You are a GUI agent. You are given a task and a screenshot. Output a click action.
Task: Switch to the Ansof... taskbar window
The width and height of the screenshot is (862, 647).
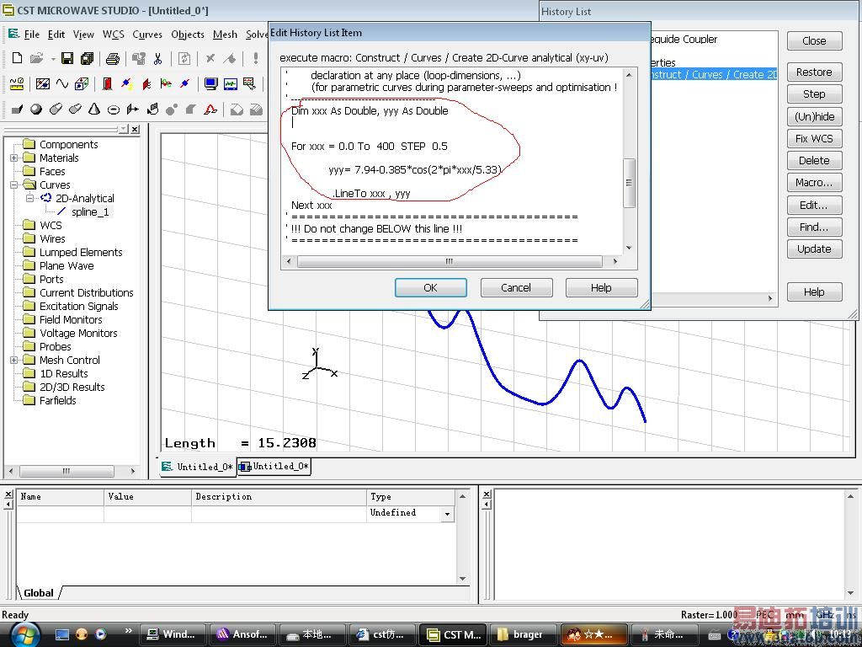pos(241,634)
